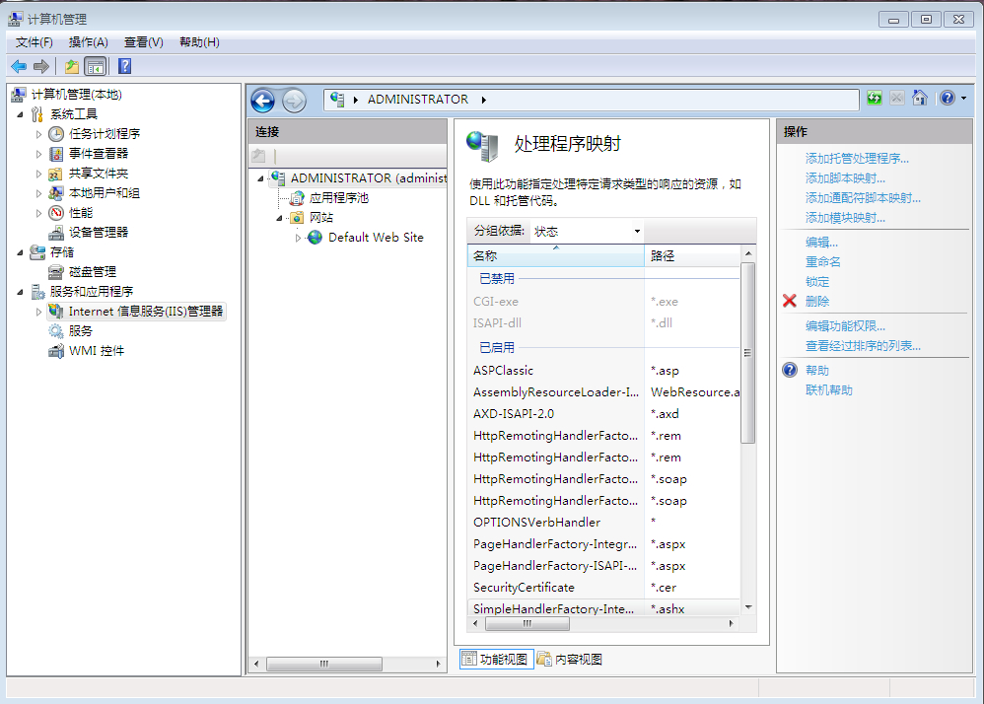The height and width of the screenshot is (704, 984).
Task: Click the IIS blue back navigation button
Action: click(263, 101)
